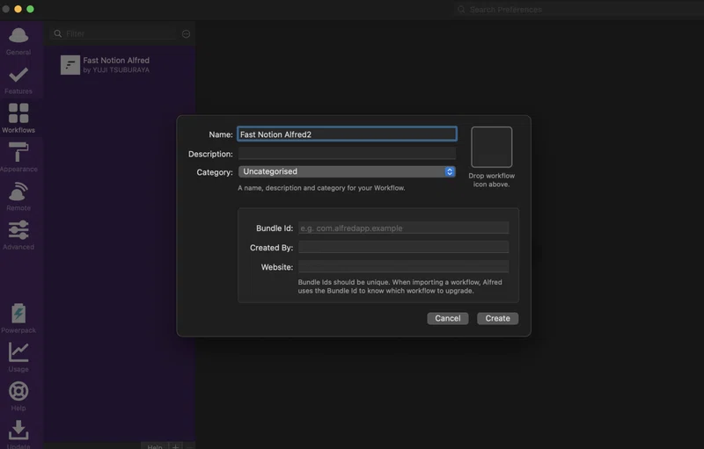Open the Remote section

(x=18, y=196)
